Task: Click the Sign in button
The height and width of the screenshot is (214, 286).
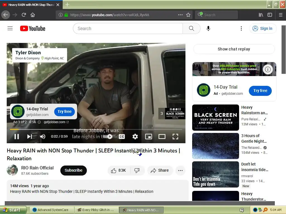Action: click(263, 28)
